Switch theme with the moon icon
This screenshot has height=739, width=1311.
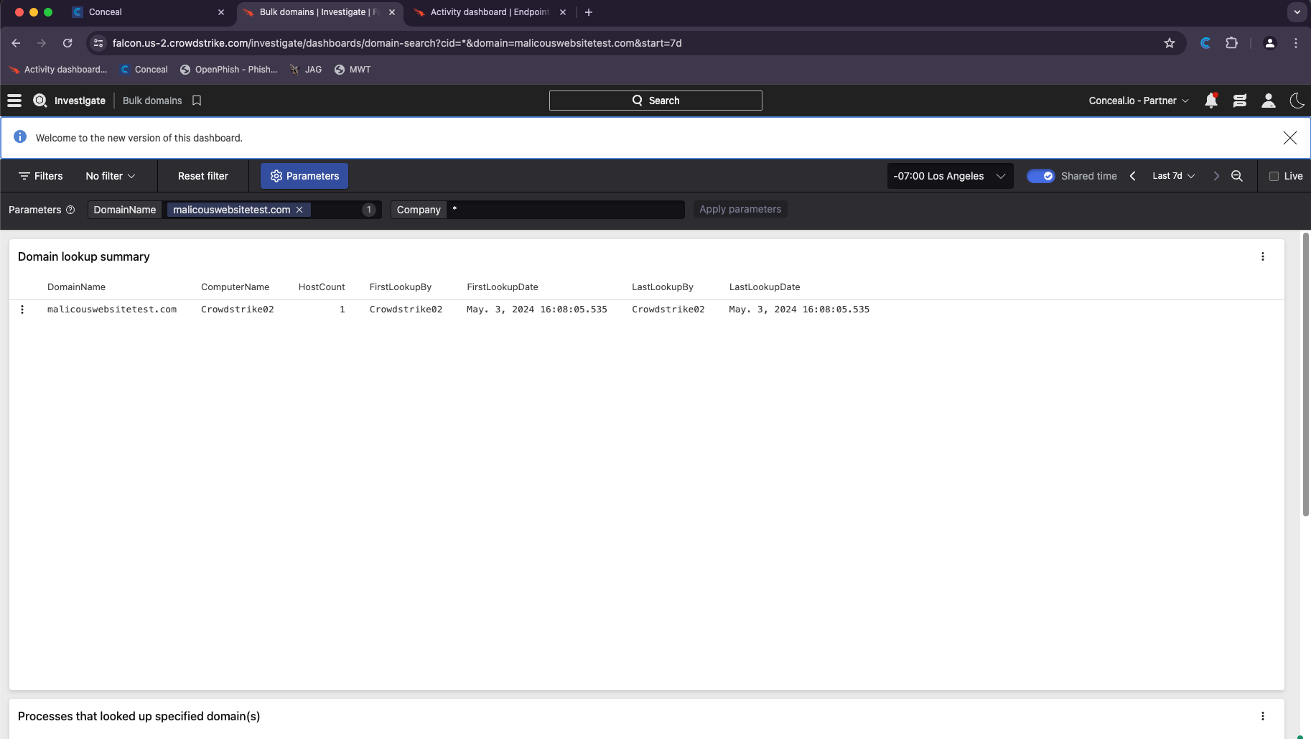pyautogui.click(x=1296, y=101)
